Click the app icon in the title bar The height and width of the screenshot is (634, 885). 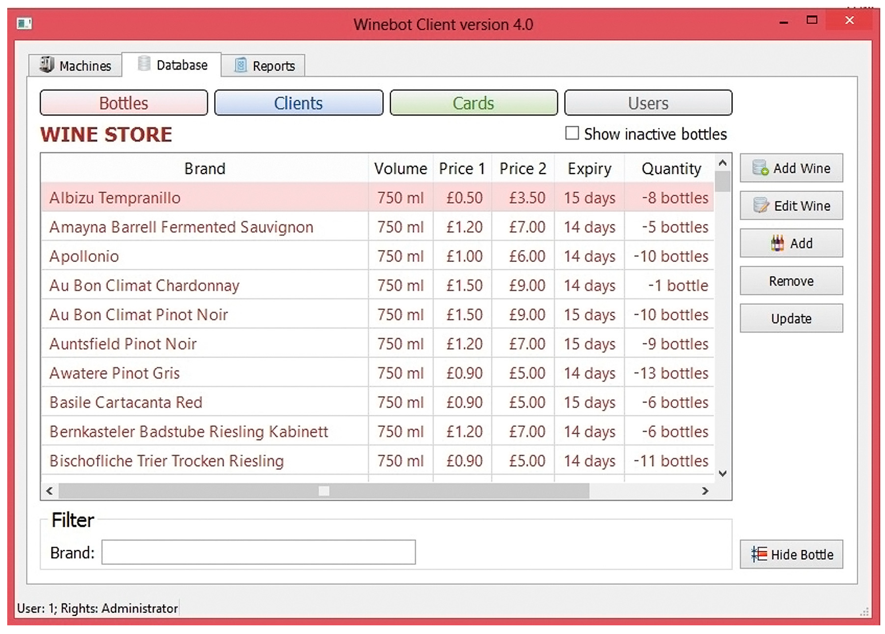point(24,23)
